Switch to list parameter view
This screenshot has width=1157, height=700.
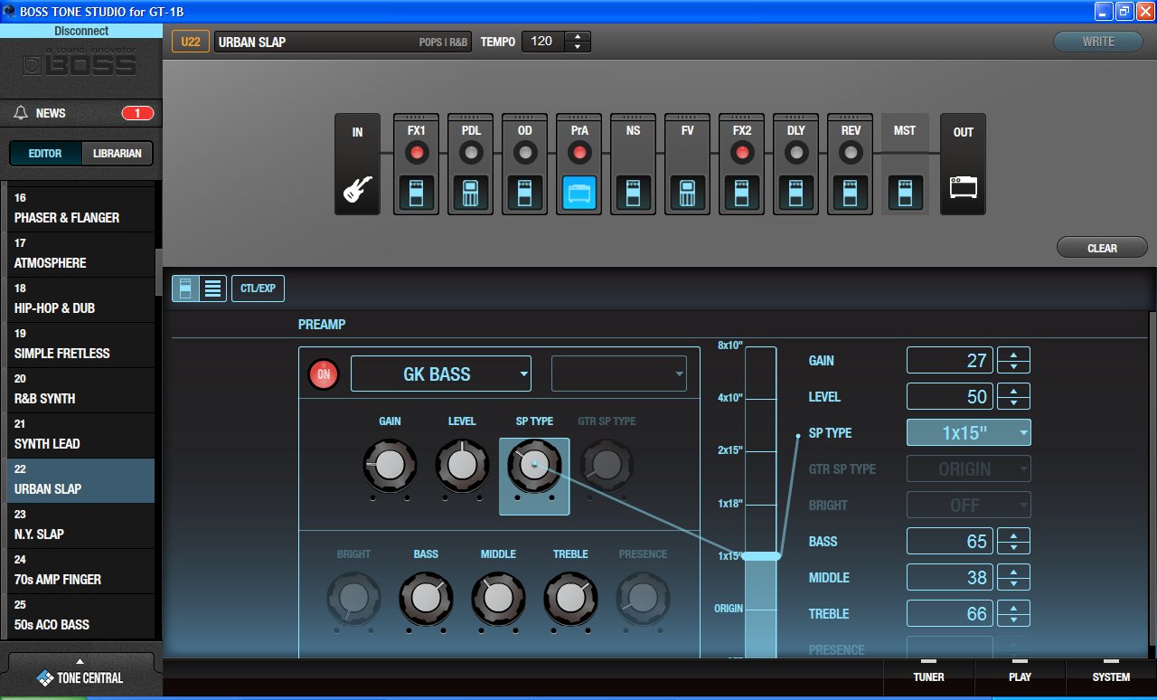pyautogui.click(x=213, y=289)
